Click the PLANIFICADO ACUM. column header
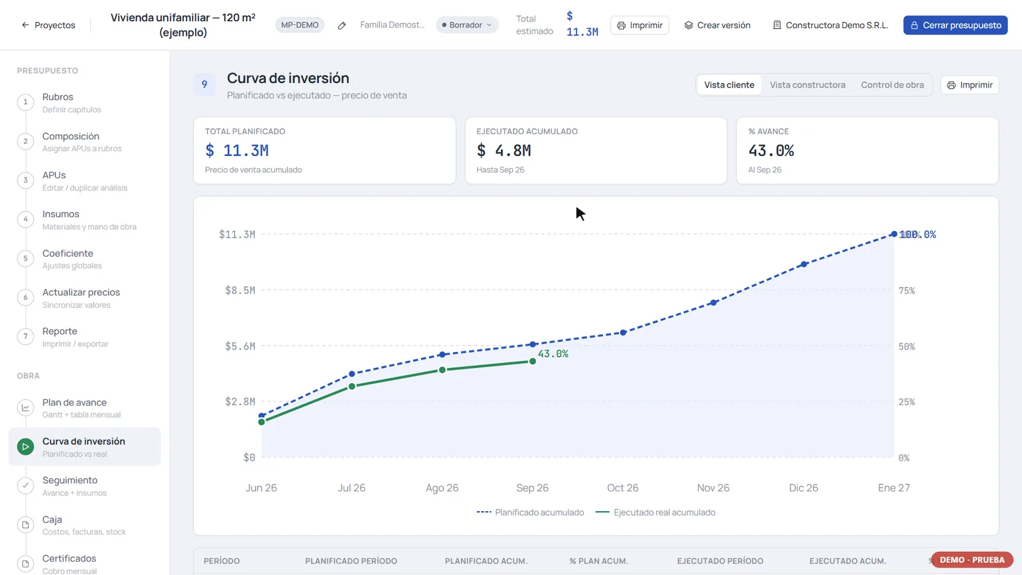 tap(486, 561)
